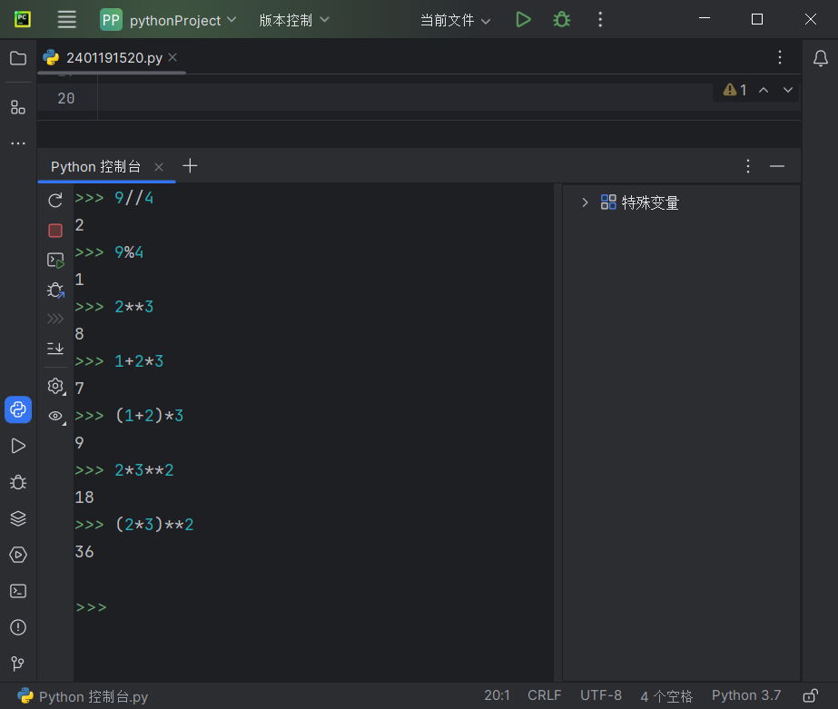The image size is (838, 709).
Task: Click the 1+2*3 console command
Action: 139,361
